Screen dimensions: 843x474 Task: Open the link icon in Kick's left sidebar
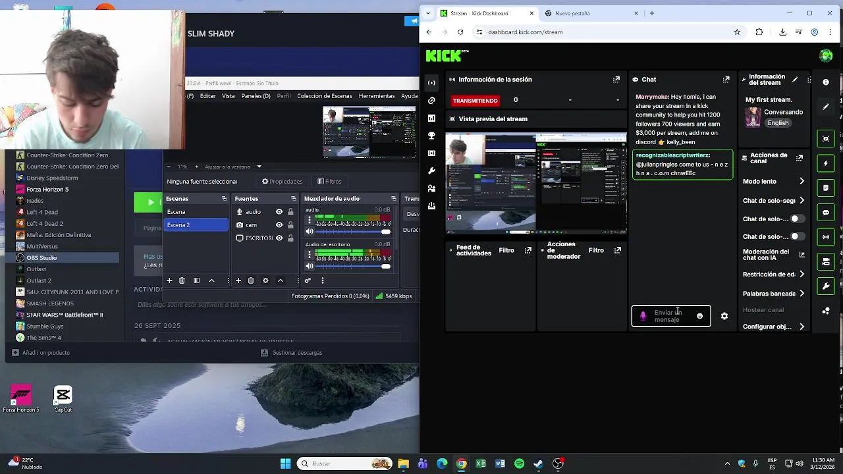[431, 101]
